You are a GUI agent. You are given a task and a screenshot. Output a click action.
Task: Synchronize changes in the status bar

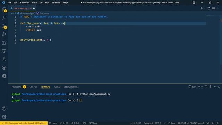coord(64,123)
